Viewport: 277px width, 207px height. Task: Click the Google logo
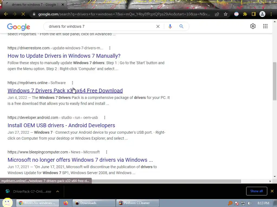point(19,27)
